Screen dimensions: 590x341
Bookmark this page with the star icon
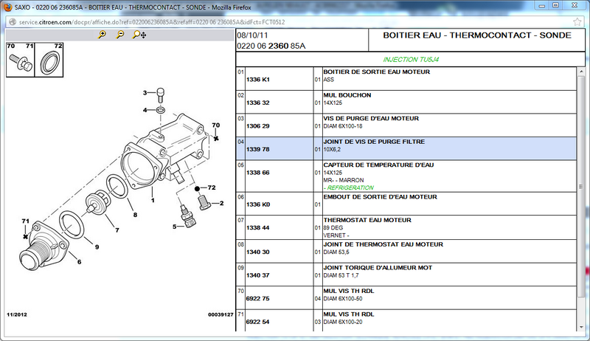tap(577, 22)
